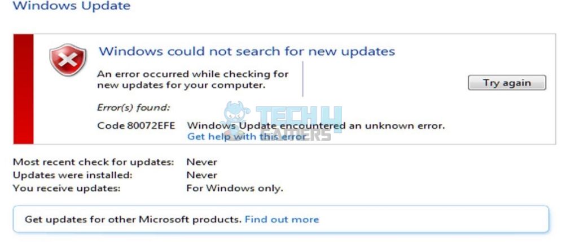Image resolution: width=562 pixels, height=242 pixels.
Task: Click the 'Error(s) found:' text
Action: 133,107
